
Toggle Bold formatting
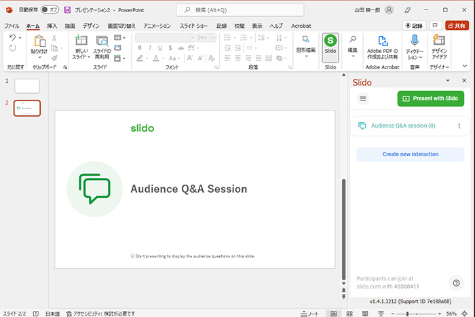(x=140, y=48)
